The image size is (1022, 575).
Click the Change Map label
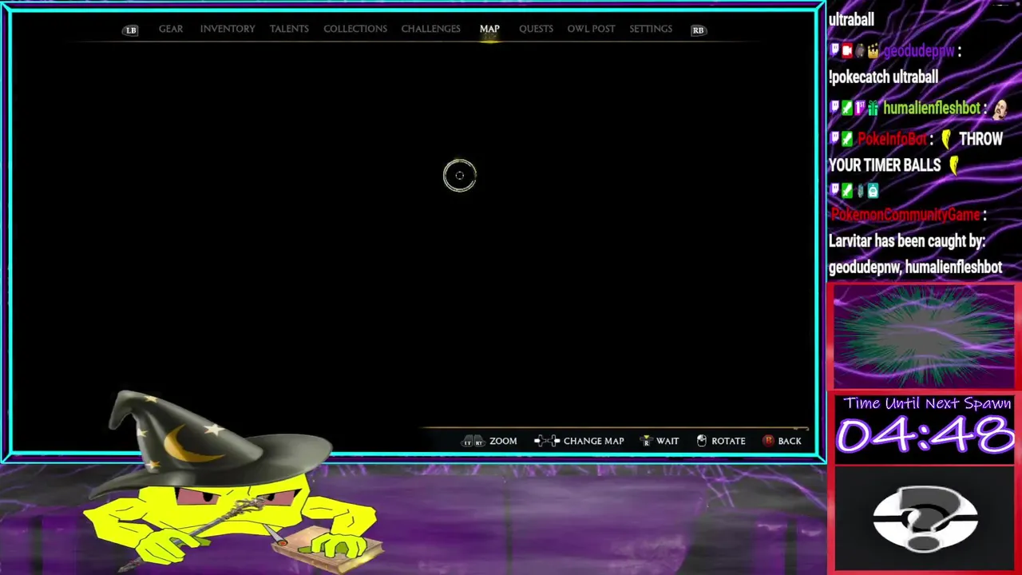[593, 441]
